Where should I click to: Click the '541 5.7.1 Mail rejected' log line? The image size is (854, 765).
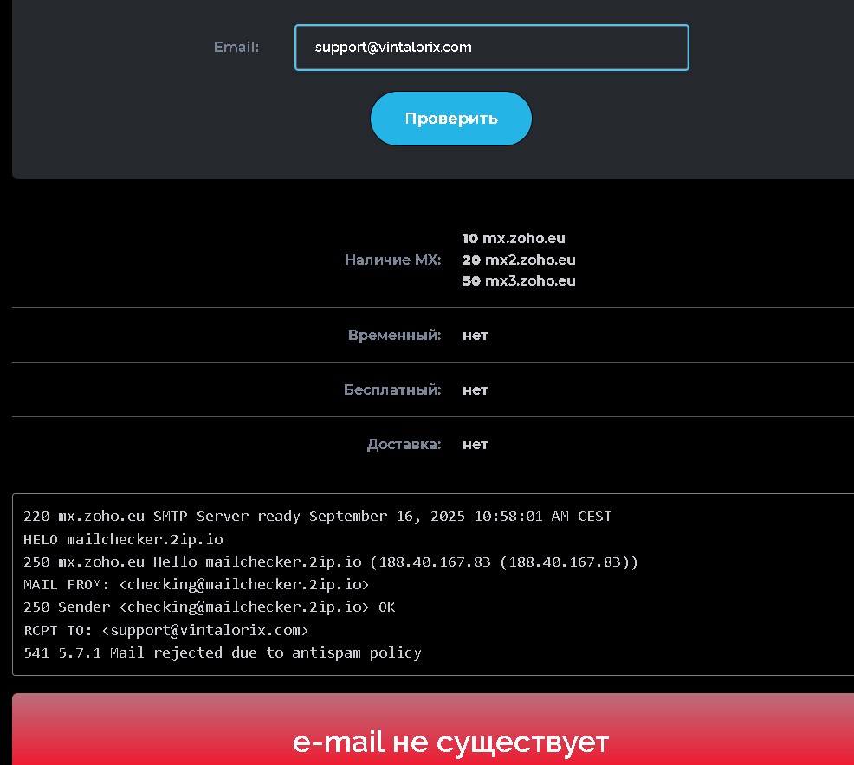pos(223,652)
